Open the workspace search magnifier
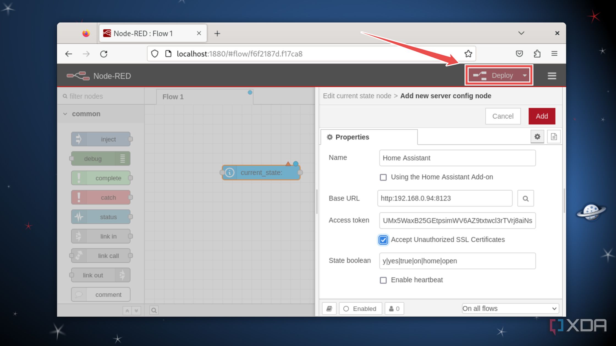Viewport: 616px width, 346px height. [154, 310]
